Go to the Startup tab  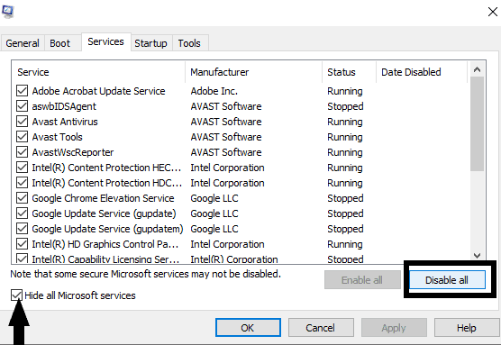[150, 43]
